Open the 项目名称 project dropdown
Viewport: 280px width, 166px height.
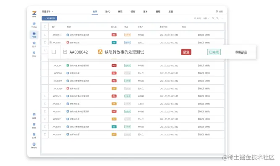(x=47, y=11)
